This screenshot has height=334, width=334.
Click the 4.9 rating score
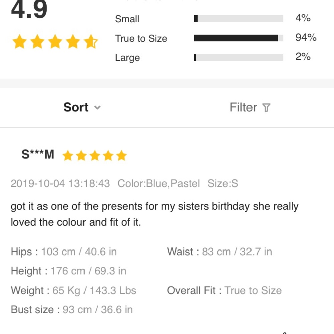tap(29, 10)
